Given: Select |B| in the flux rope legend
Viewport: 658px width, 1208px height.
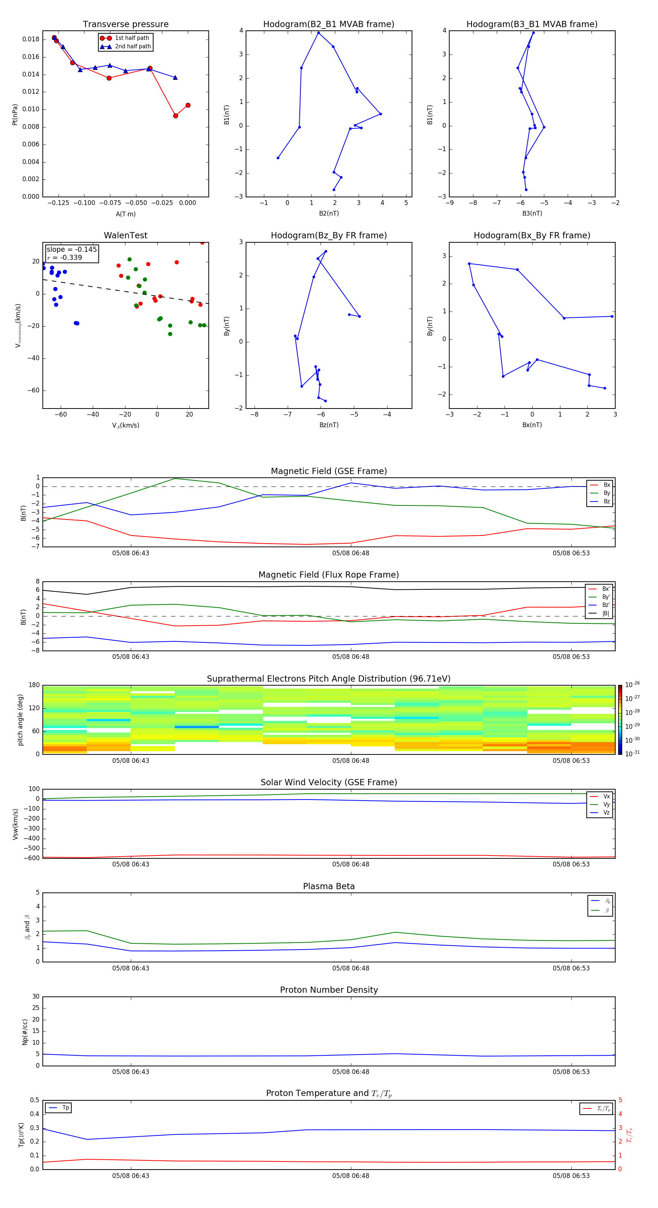Looking at the screenshot, I should pos(600,614).
